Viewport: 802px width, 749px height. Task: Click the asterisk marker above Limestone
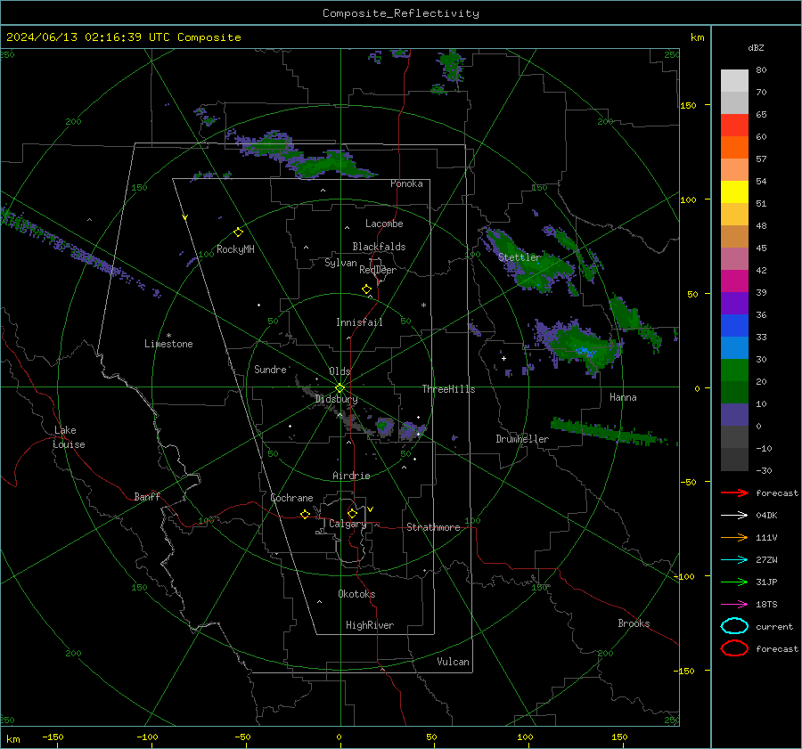click(x=168, y=336)
